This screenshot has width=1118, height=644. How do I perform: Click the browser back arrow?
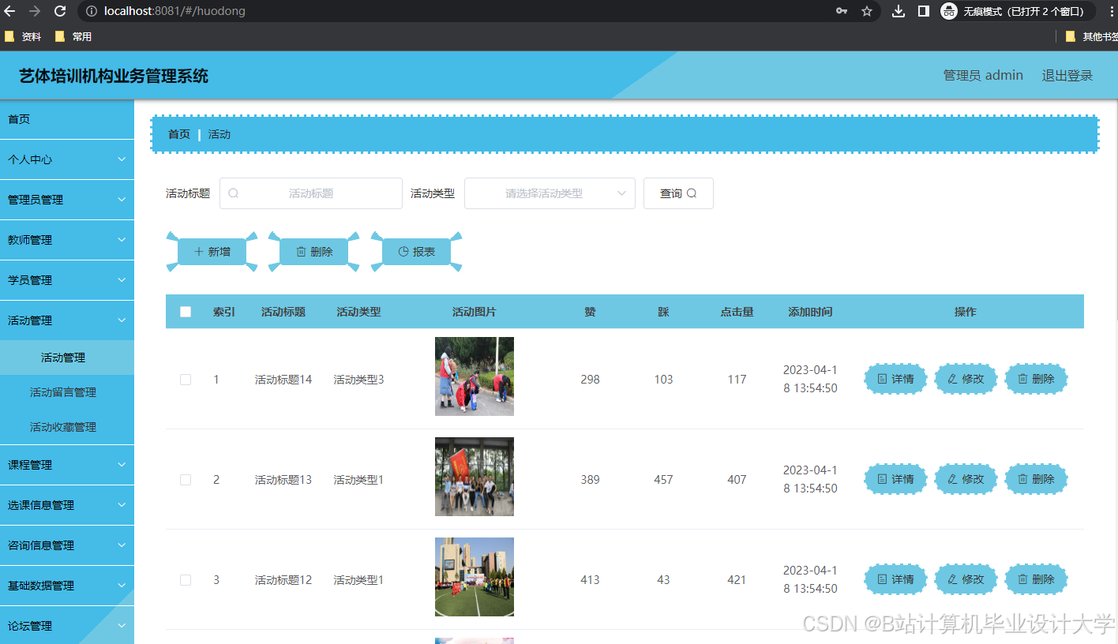9,11
